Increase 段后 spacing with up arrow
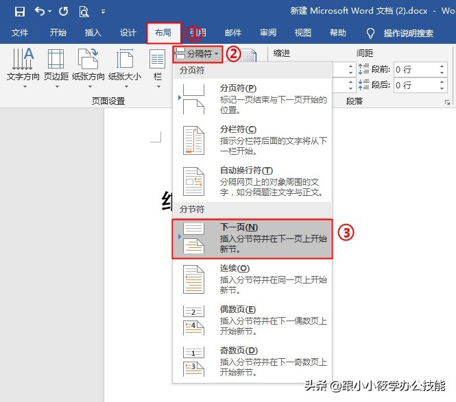This screenshot has height=402, width=456. point(442,81)
